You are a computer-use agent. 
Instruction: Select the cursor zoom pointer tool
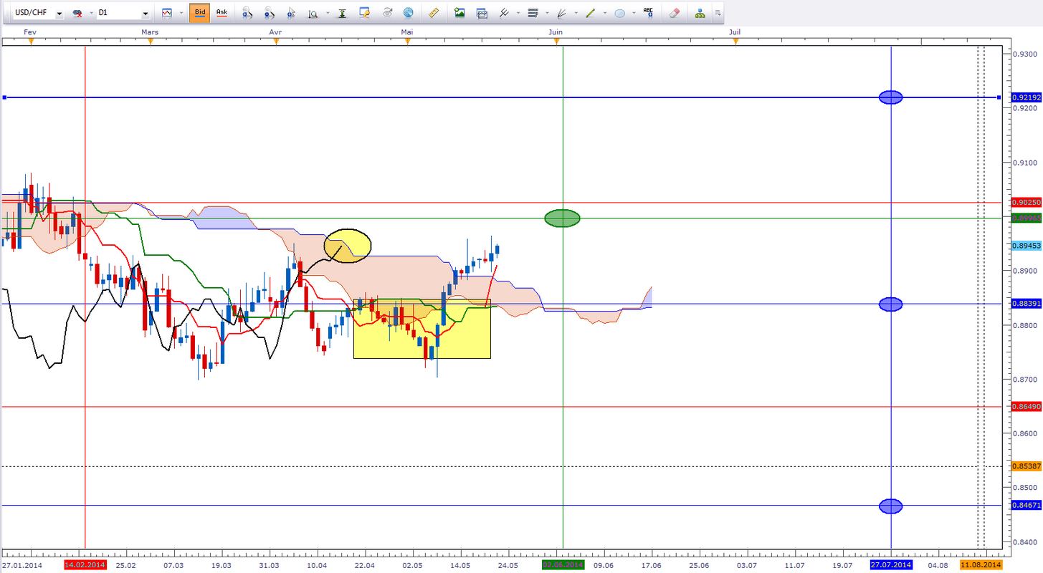[291, 13]
